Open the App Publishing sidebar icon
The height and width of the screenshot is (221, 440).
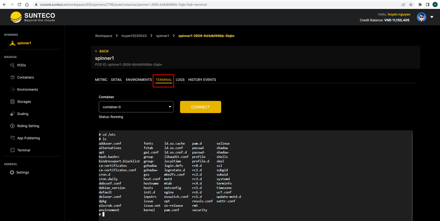click(12, 138)
